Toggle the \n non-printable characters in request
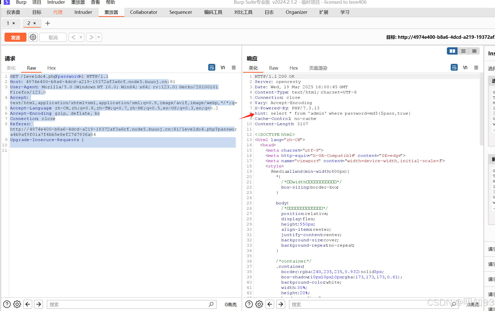The width and height of the screenshot is (495, 311). tap(223, 67)
